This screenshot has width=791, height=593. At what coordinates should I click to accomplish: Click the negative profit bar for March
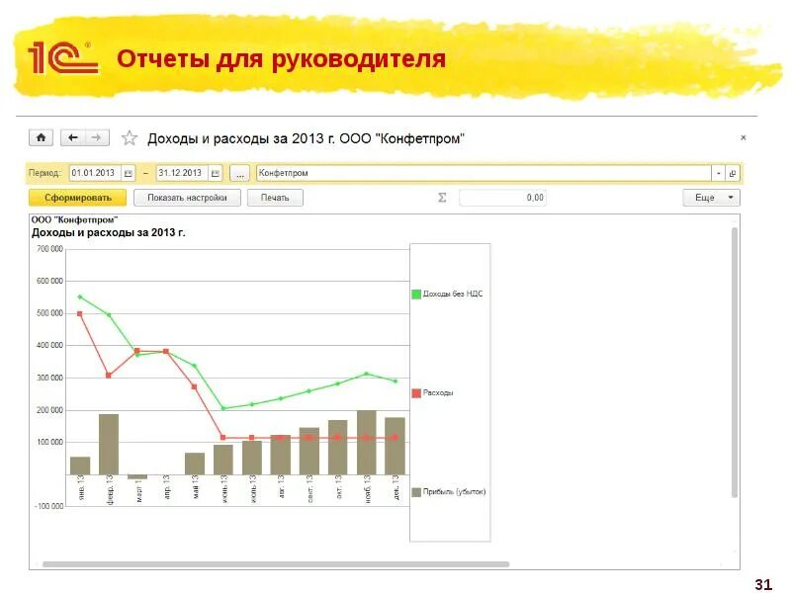(137, 476)
